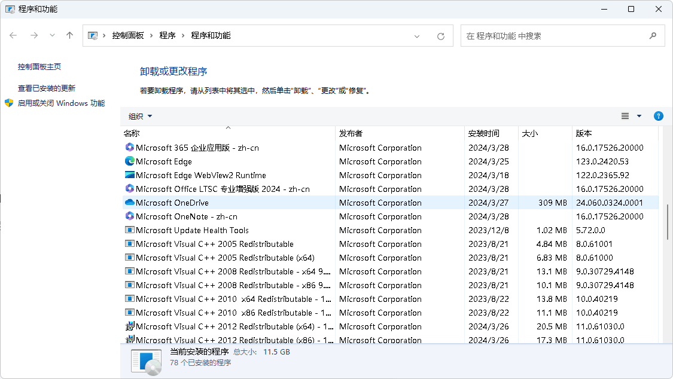Screen dimensions: 673x379
Task: Click the version 123.0.2420.53 cell
Action: pyautogui.click(x=602, y=161)
